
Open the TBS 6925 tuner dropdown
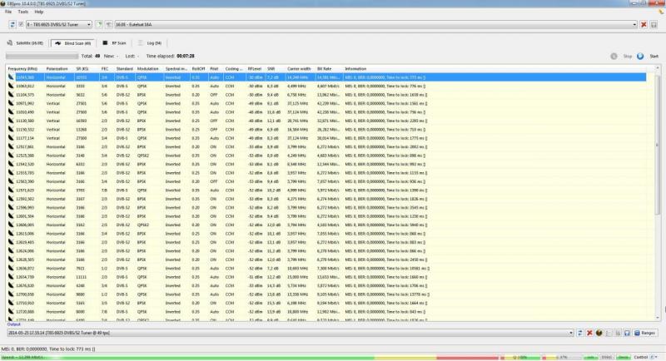59,25
